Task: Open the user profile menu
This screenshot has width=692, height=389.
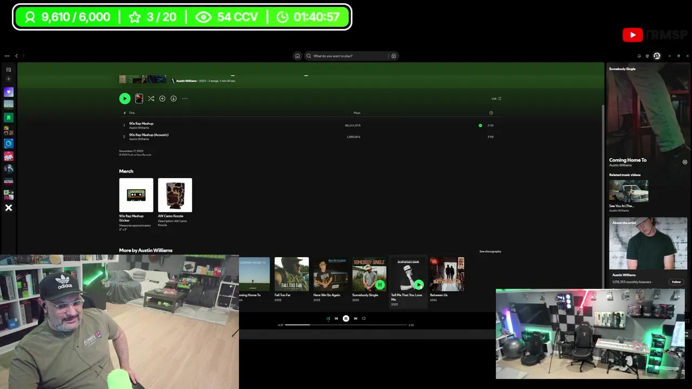Action: tap(657, 56)
